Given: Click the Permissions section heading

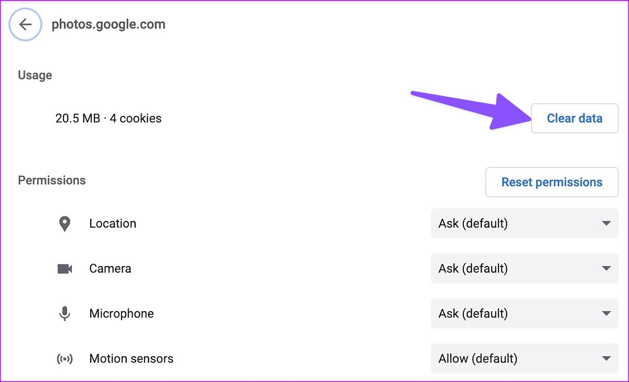Looking at the screenshot, I should tap(51, 180).
